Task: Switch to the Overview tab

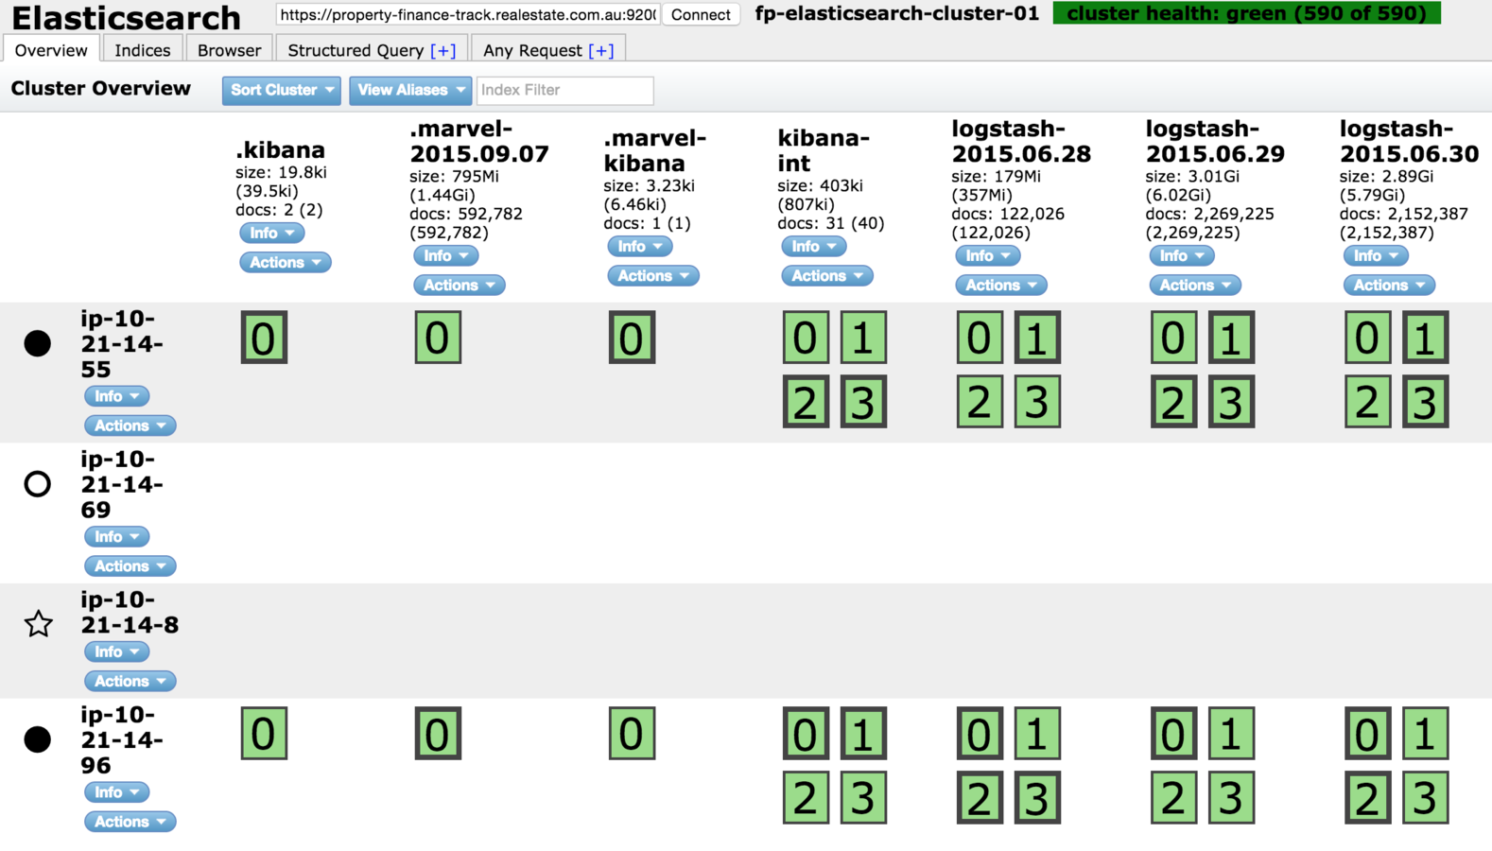Action: (x=51, y=50)
